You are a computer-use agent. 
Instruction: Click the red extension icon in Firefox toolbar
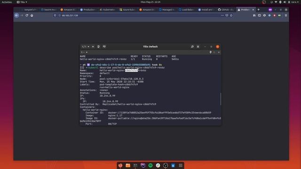(x=275, y=15)
